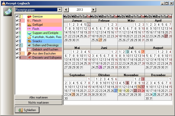This screenshot has width=175, height=116.
Task: Click the Nichts markieren button
Action: point(38,102)
